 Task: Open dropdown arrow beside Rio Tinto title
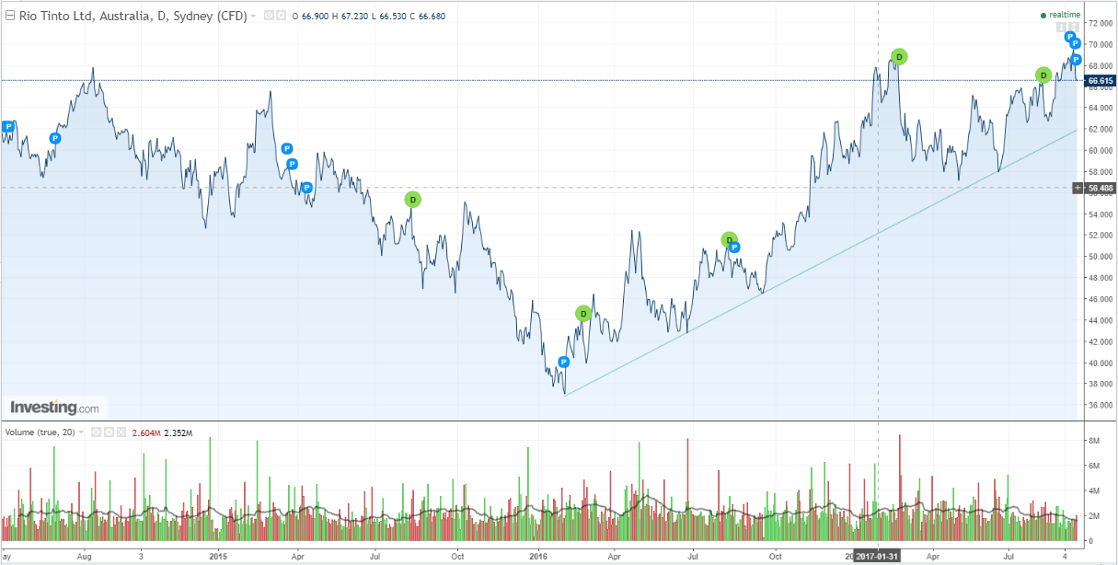click(253, 16)
